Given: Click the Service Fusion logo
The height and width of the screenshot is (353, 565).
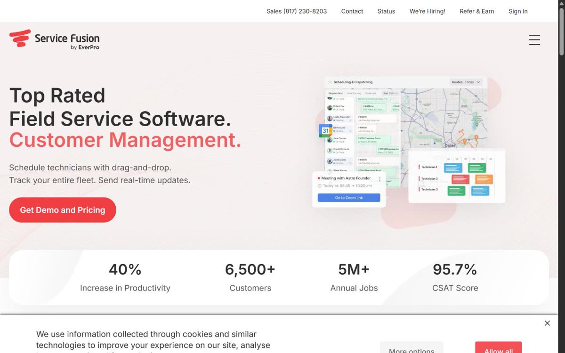Looking at the screenshot, I should tap(55, 40).
